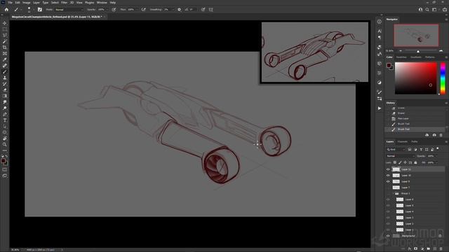This screenshot has height=252, width=449.
Task: Click the rainbow hue slider strip
Action: click(443, 78)
